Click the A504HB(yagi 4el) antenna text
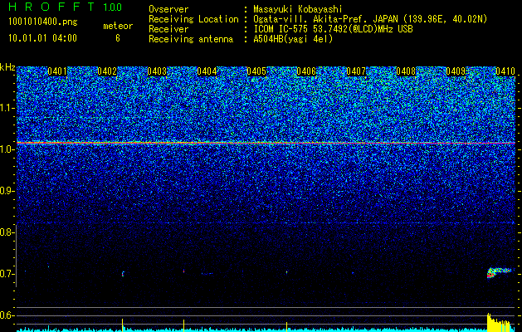The image size is (522, 332). point(293,39)
